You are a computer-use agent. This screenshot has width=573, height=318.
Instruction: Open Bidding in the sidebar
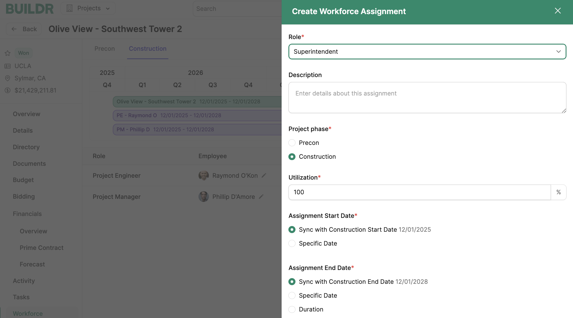pos(24,196)
